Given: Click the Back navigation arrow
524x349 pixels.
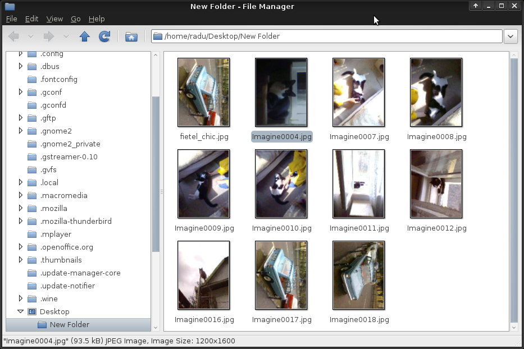Looking at the screenshot, I should point(14,36).
